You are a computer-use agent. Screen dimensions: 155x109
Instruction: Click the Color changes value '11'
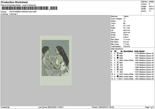(x=124, y=19)
